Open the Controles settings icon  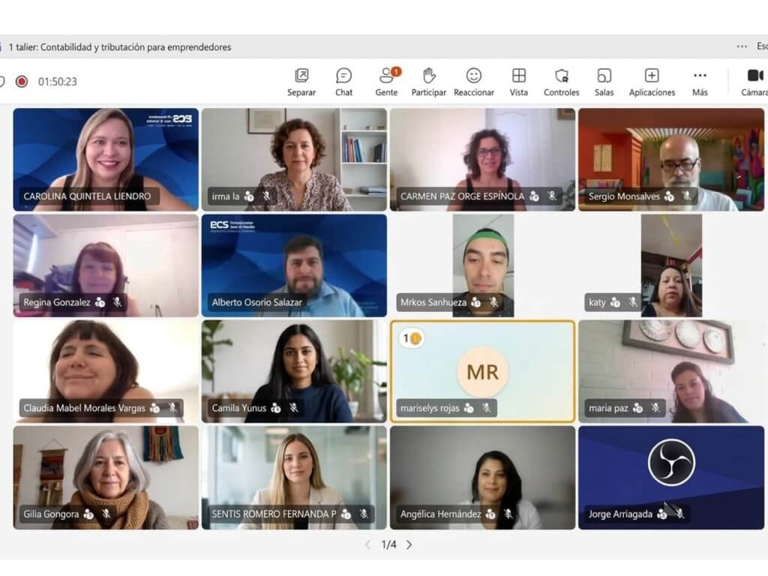[561, 76]
